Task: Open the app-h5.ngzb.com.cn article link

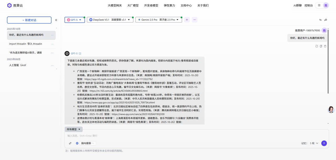Action: click(x=118, y=79)
